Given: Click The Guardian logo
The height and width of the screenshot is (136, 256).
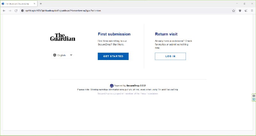Looking at the screenshot, I should coord(63,37).
